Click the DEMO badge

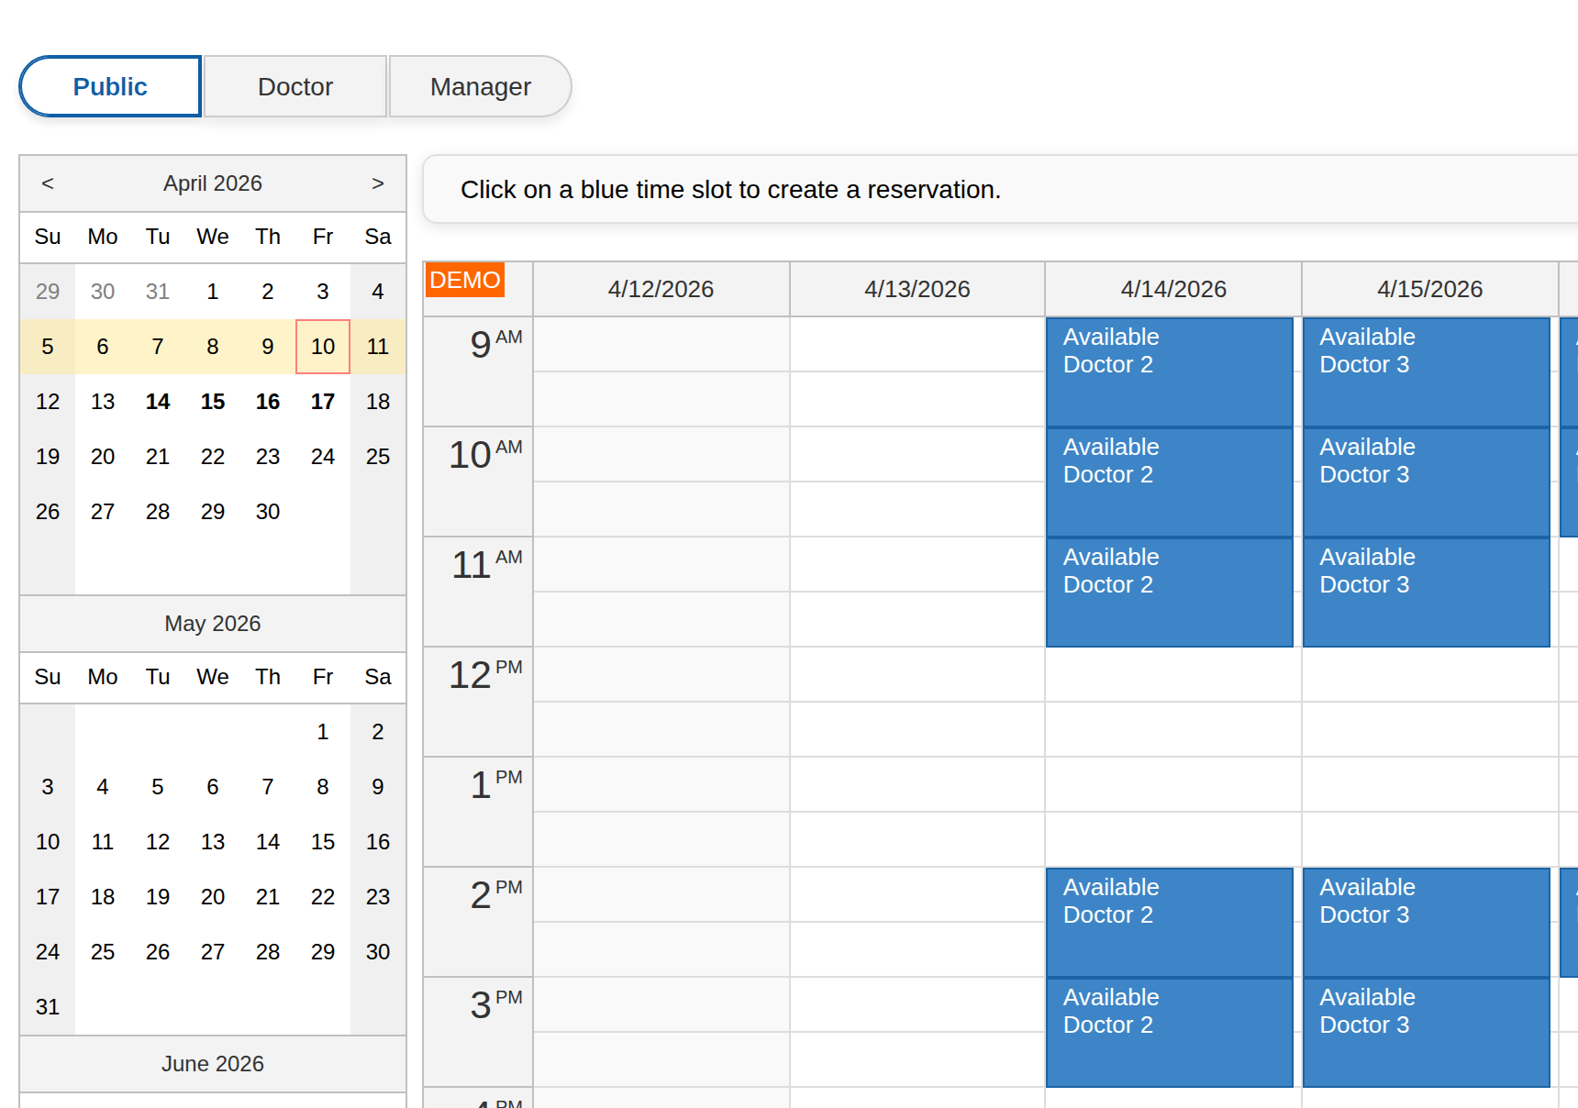coord(464,280)
